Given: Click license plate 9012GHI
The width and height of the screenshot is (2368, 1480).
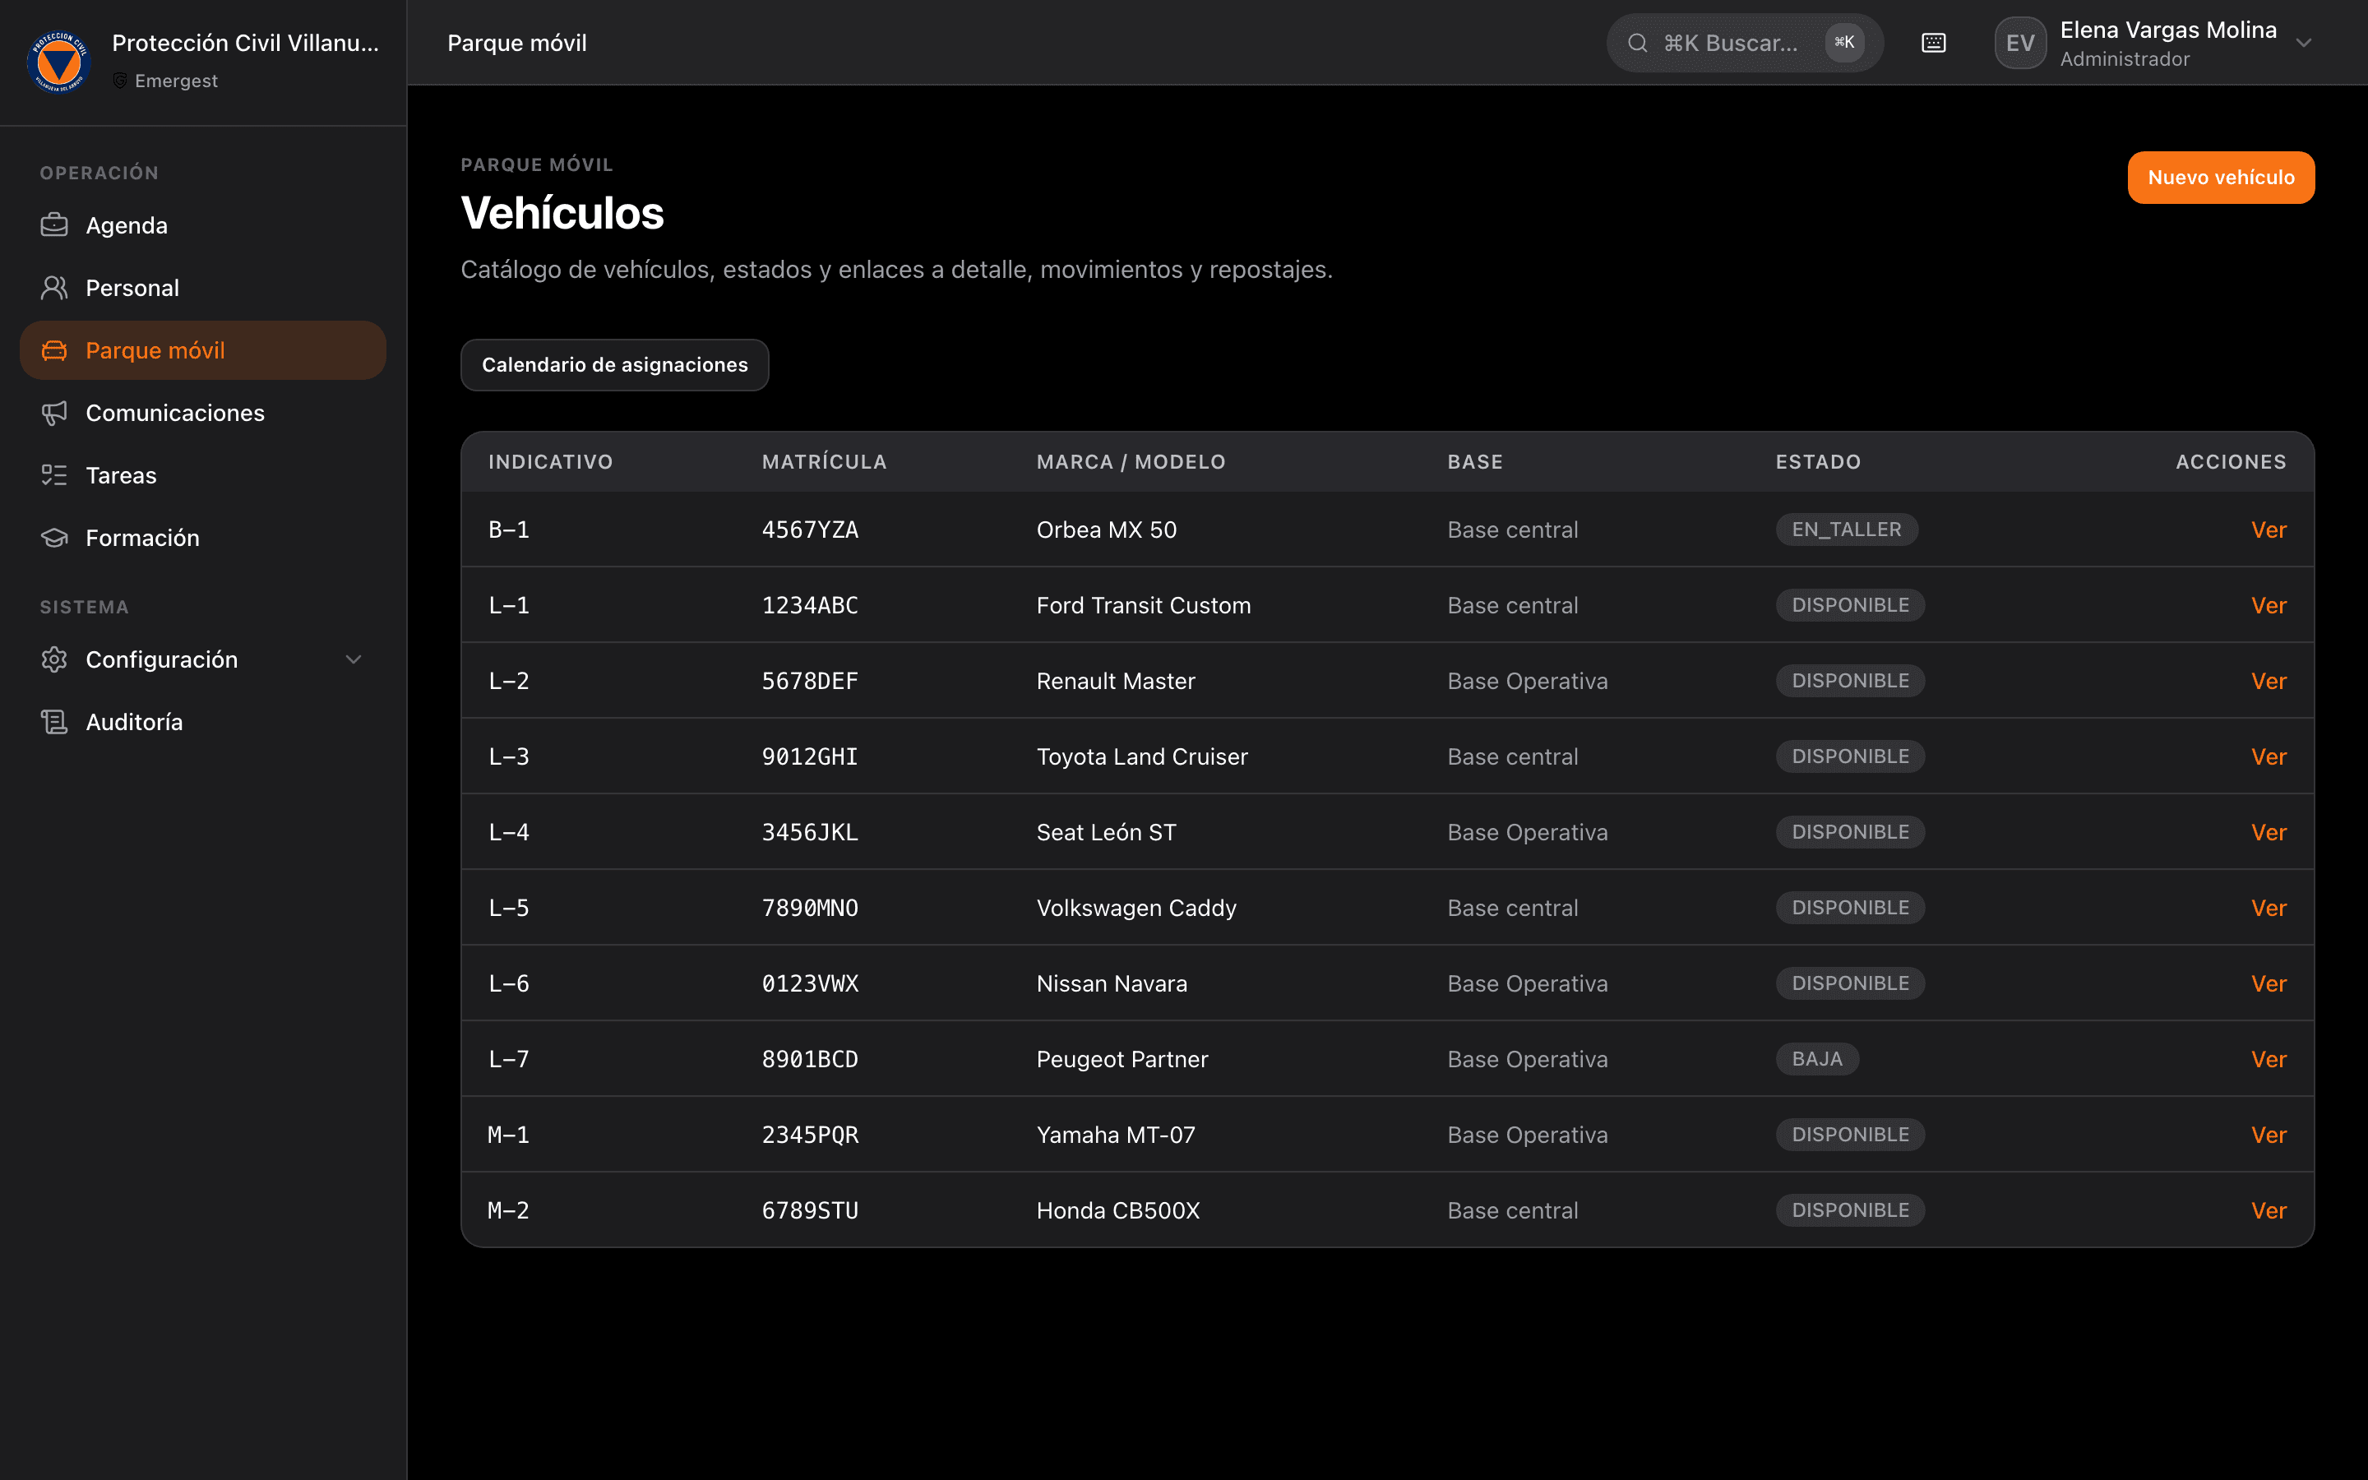Looking at the screenshot, I should coord(810,756).
